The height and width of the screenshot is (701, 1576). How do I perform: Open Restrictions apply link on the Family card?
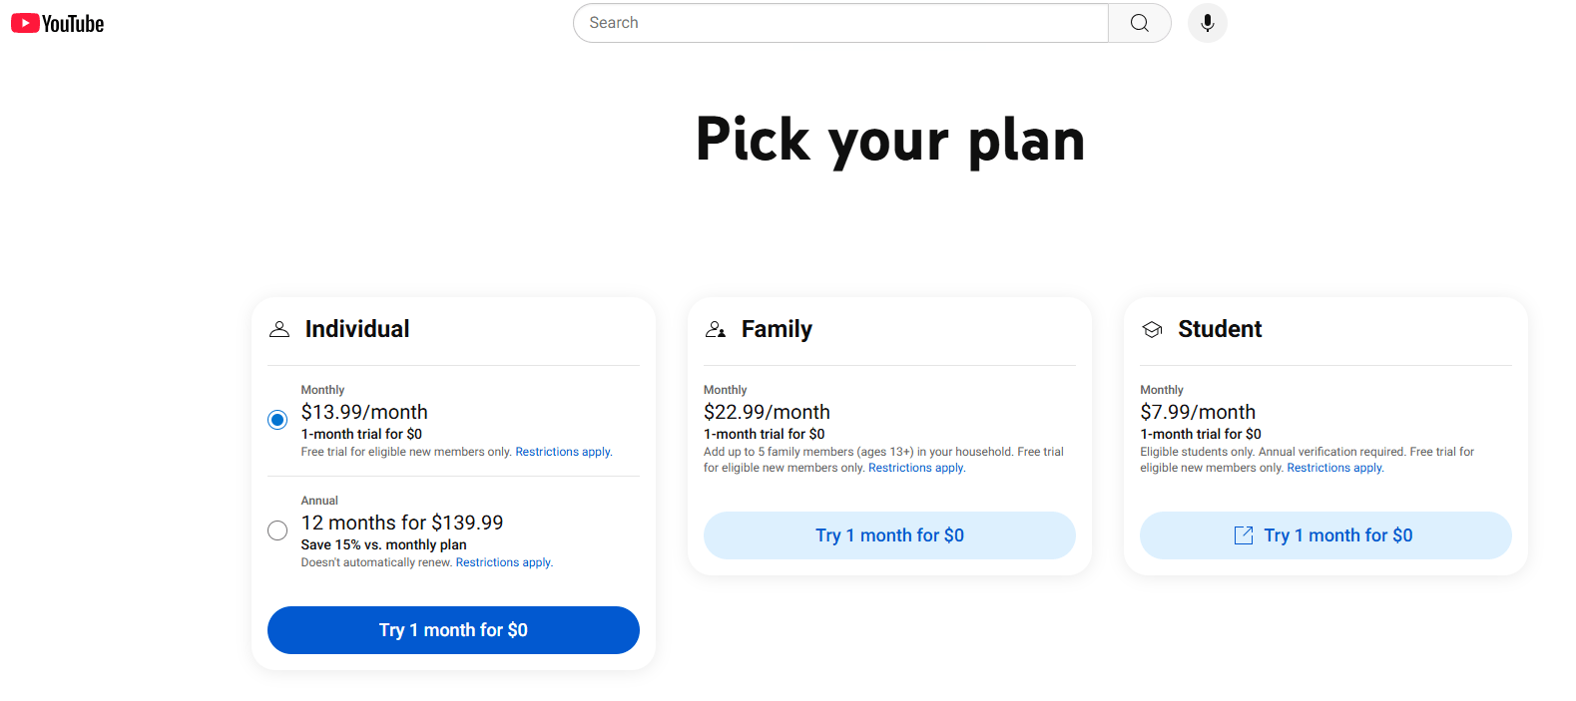(915, 467)
